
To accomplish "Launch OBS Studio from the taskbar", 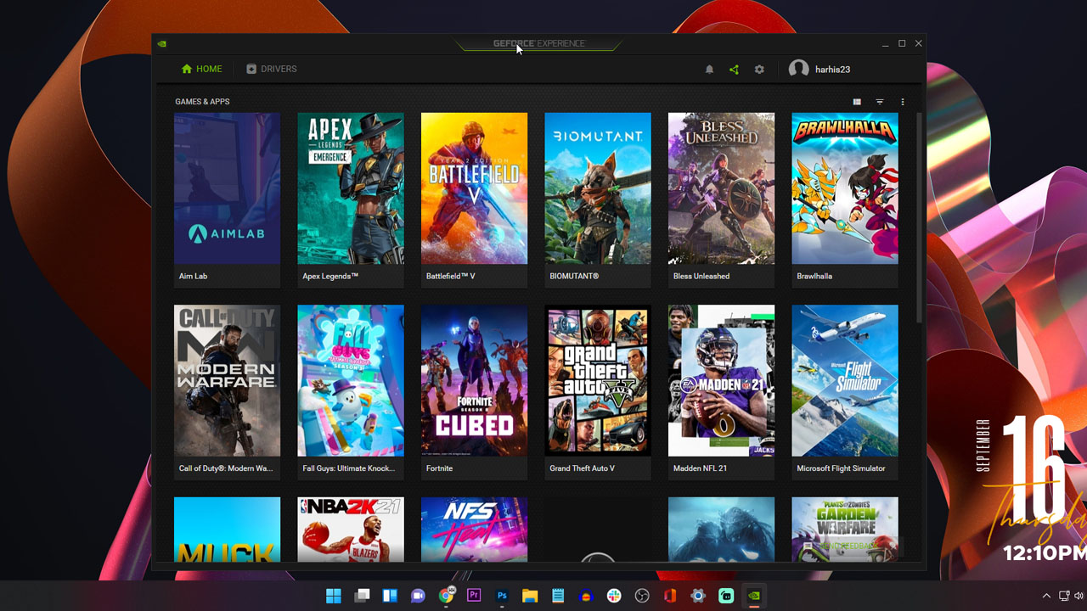I will pyautogui.click(x=642, y=596).
